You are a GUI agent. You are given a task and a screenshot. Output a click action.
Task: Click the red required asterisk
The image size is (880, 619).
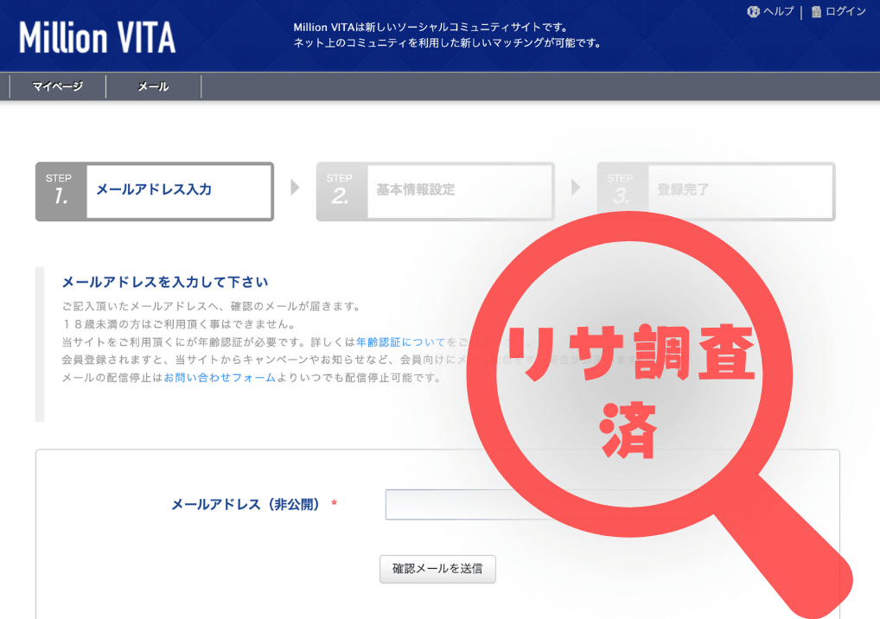click(334, 504)
